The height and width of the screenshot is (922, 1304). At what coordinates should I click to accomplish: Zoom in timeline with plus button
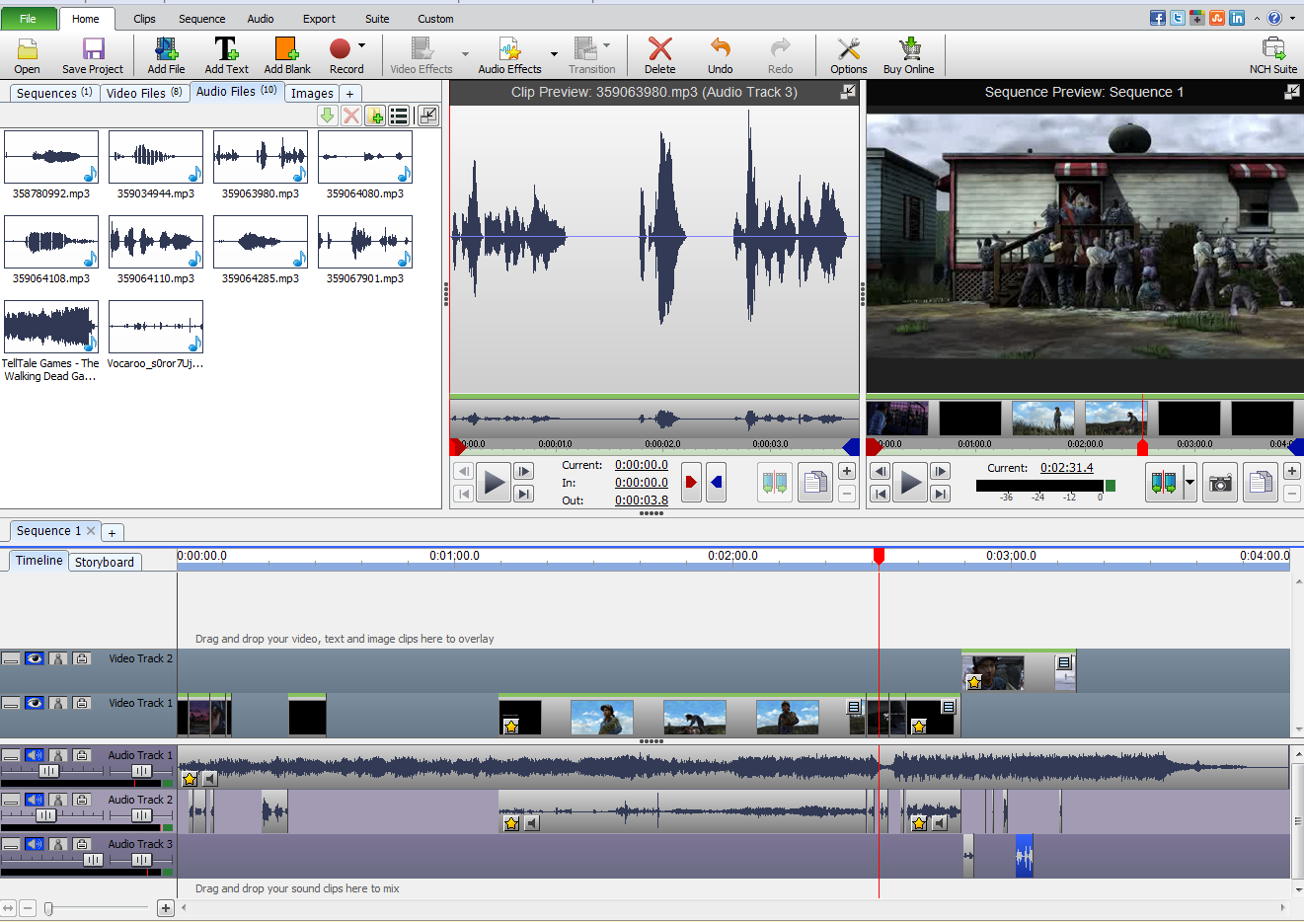click(x=166, y=908)
